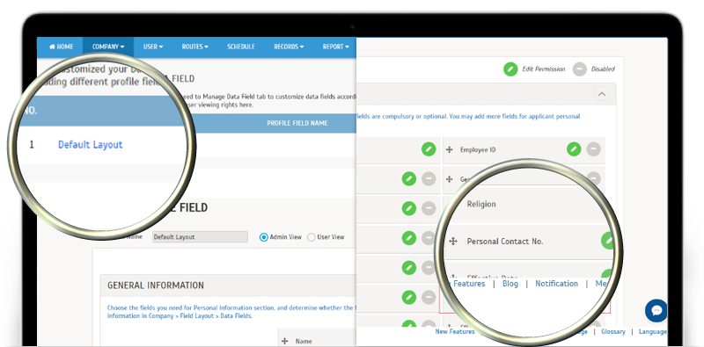Open the ROUTES dropdown menu
Viewport: 704px width, 347px height.
(194, 47)
